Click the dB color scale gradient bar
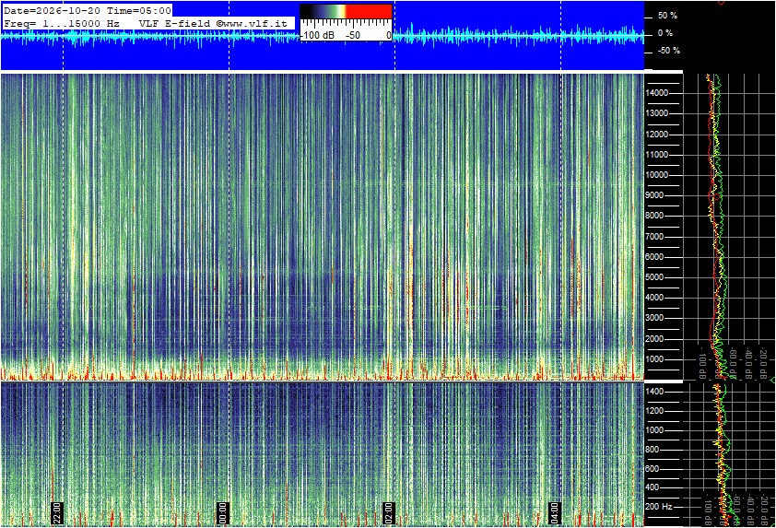 coord(346,11)
